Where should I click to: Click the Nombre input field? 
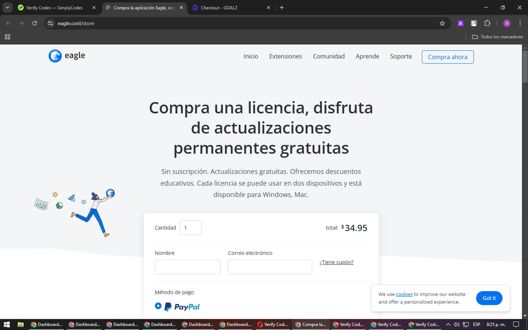[x=188, y=267]
